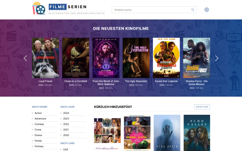Click the search magnifier icon

coord(193,10)
